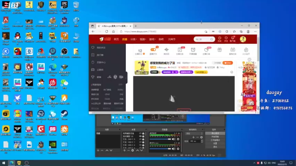
Task: Mute the microphone/Aux in OBS mixer
Action: [x=174, y=149]
